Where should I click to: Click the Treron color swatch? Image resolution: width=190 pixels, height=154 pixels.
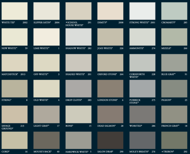click(x=174, y=140)
